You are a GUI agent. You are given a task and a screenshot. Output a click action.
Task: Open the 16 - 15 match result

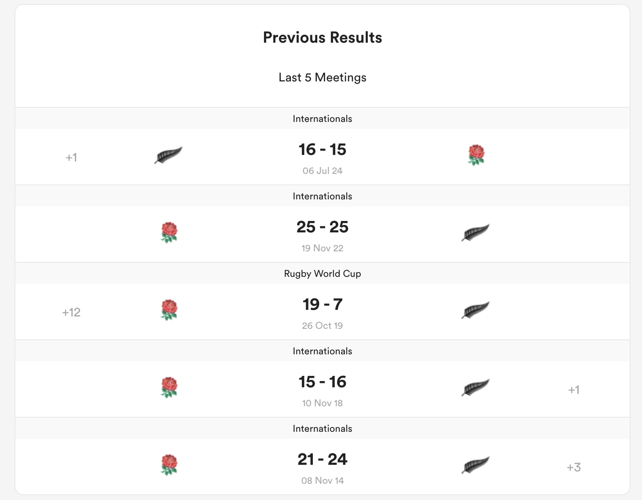pyautogui.click(x=322, y=150)
